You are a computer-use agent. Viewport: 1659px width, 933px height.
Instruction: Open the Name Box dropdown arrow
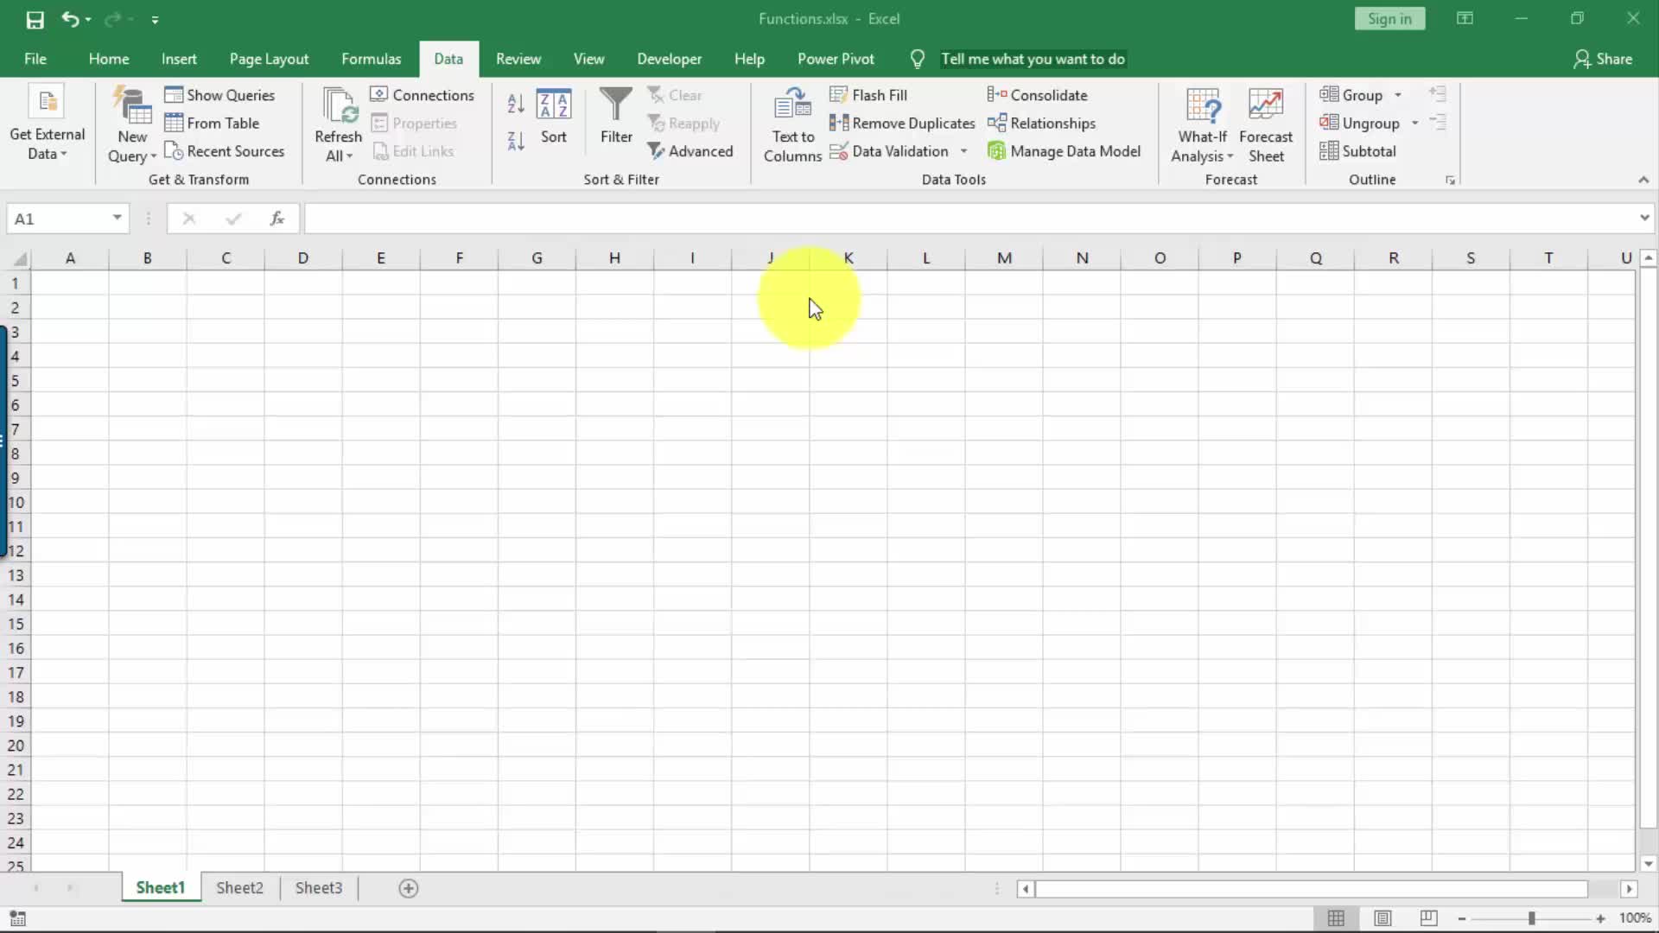click(117, 219)
